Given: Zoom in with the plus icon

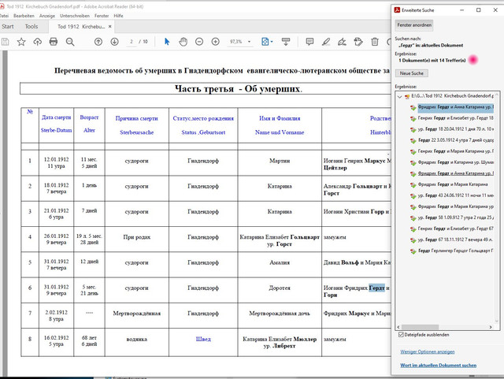Looking at the screenshot, I should click(x=215, y=42).
